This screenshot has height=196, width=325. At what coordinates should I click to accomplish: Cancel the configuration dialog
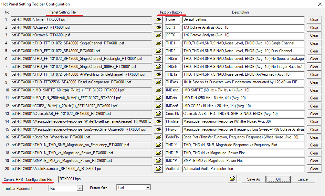click(303, 179)
